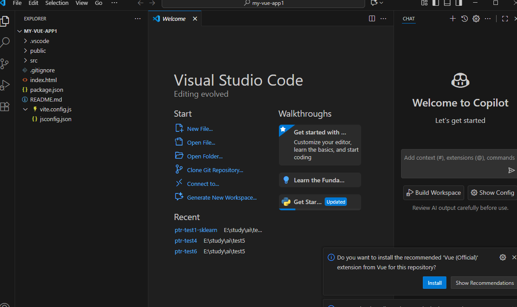Select the CHAT panel tab
The width and height of the screenshot is (517, 307).
[x=409, y=19]
